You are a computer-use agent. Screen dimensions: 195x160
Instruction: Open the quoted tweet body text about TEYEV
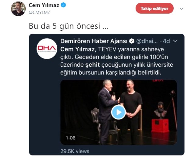point(117,61)
